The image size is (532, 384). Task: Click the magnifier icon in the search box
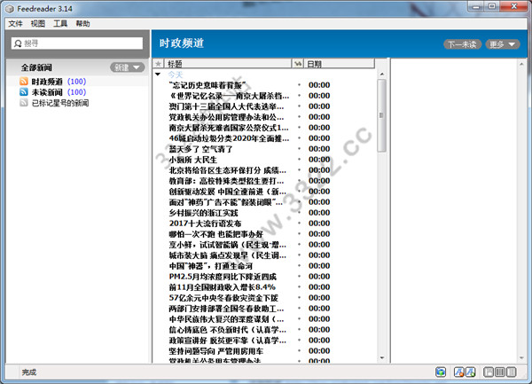coord(18,43)
